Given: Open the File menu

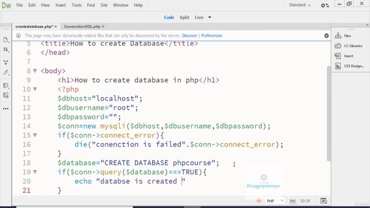Looking at the screenshot, I should (x=20, y=5).
